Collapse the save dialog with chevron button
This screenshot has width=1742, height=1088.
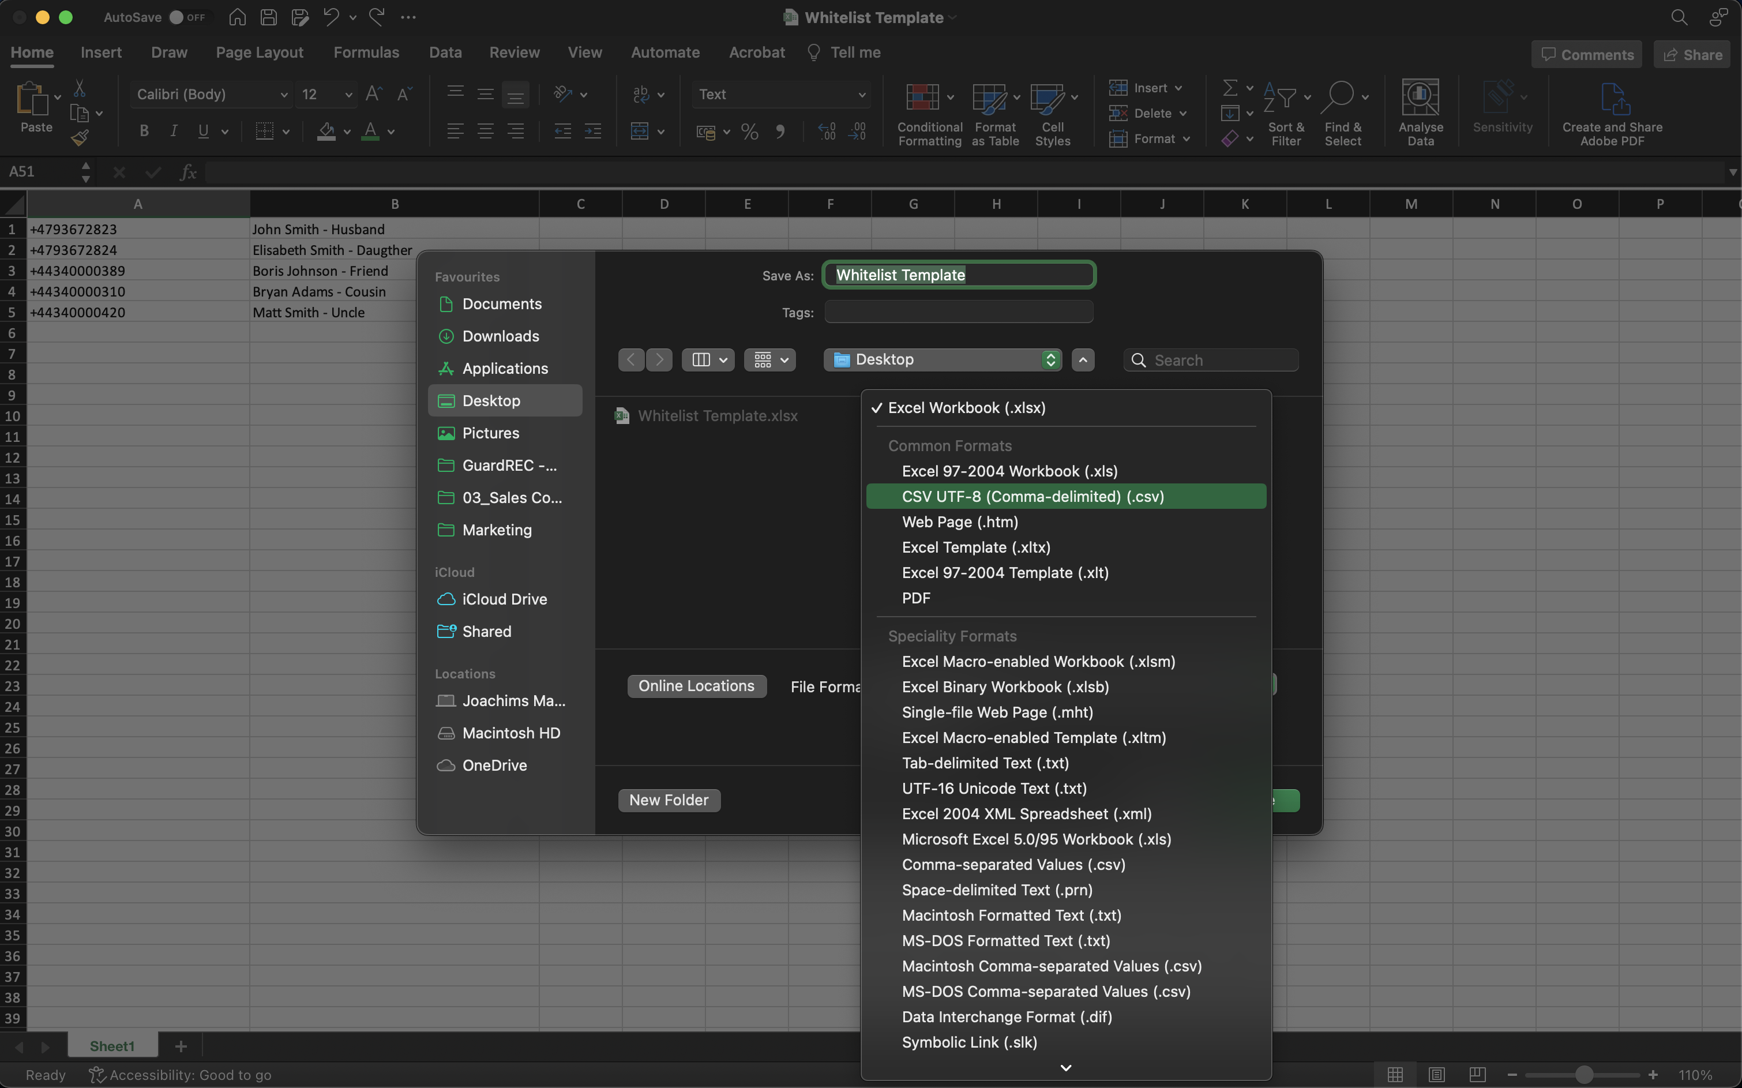1082,360
